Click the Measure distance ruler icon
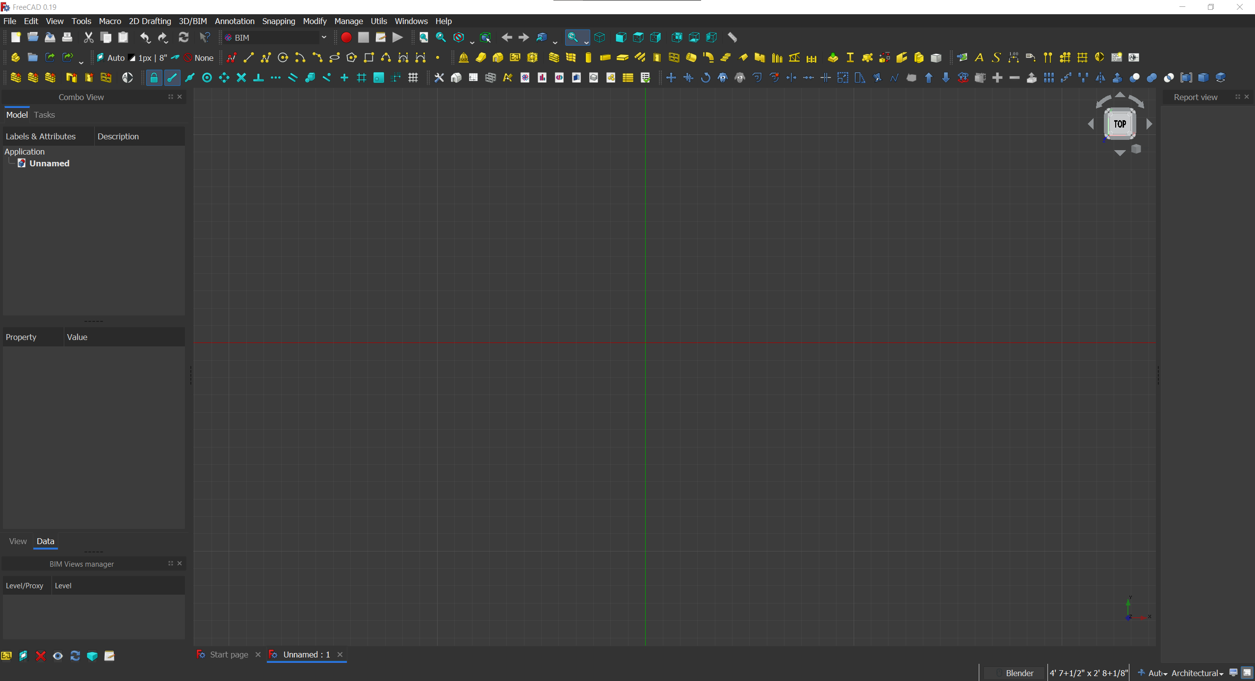Viewport: 1255px width, 681px height. point(732,38)
